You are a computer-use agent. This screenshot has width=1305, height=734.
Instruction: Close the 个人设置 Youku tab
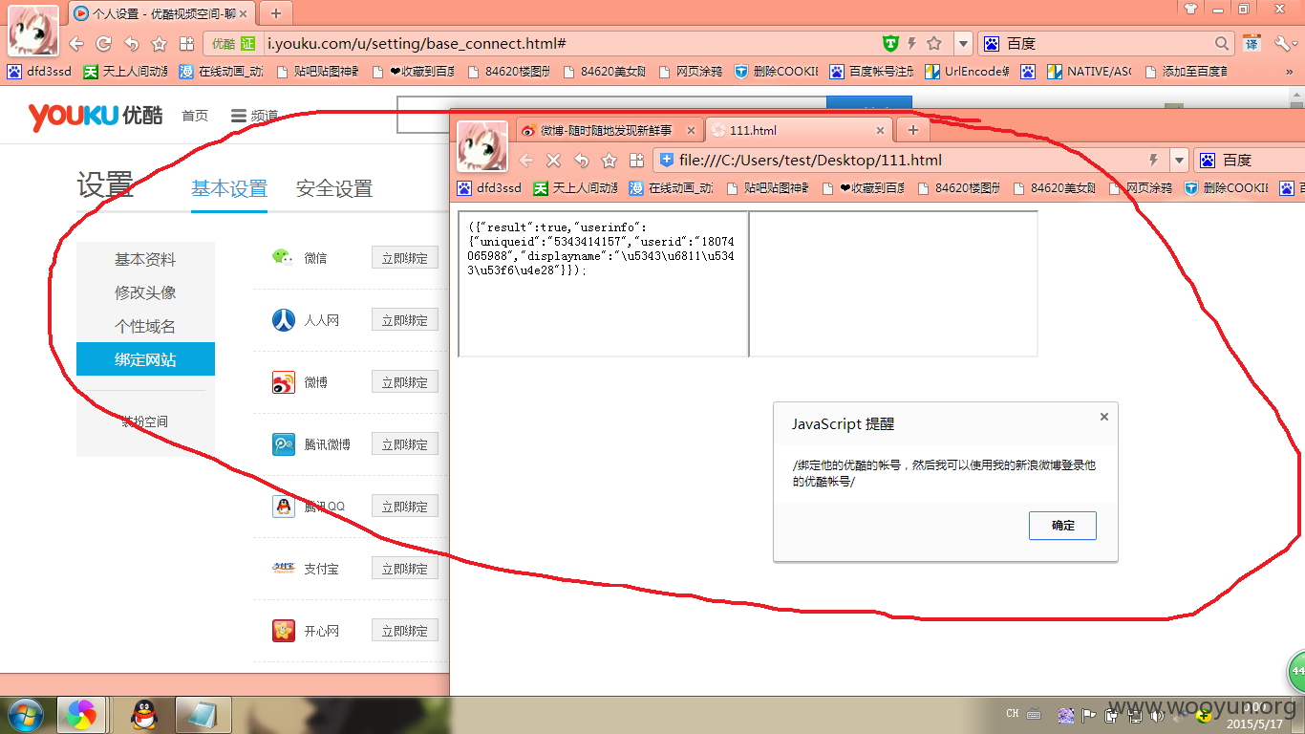(x=243, y=13)
